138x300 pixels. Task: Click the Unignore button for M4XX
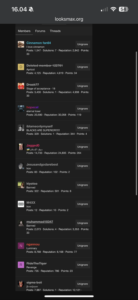point(83,204)
